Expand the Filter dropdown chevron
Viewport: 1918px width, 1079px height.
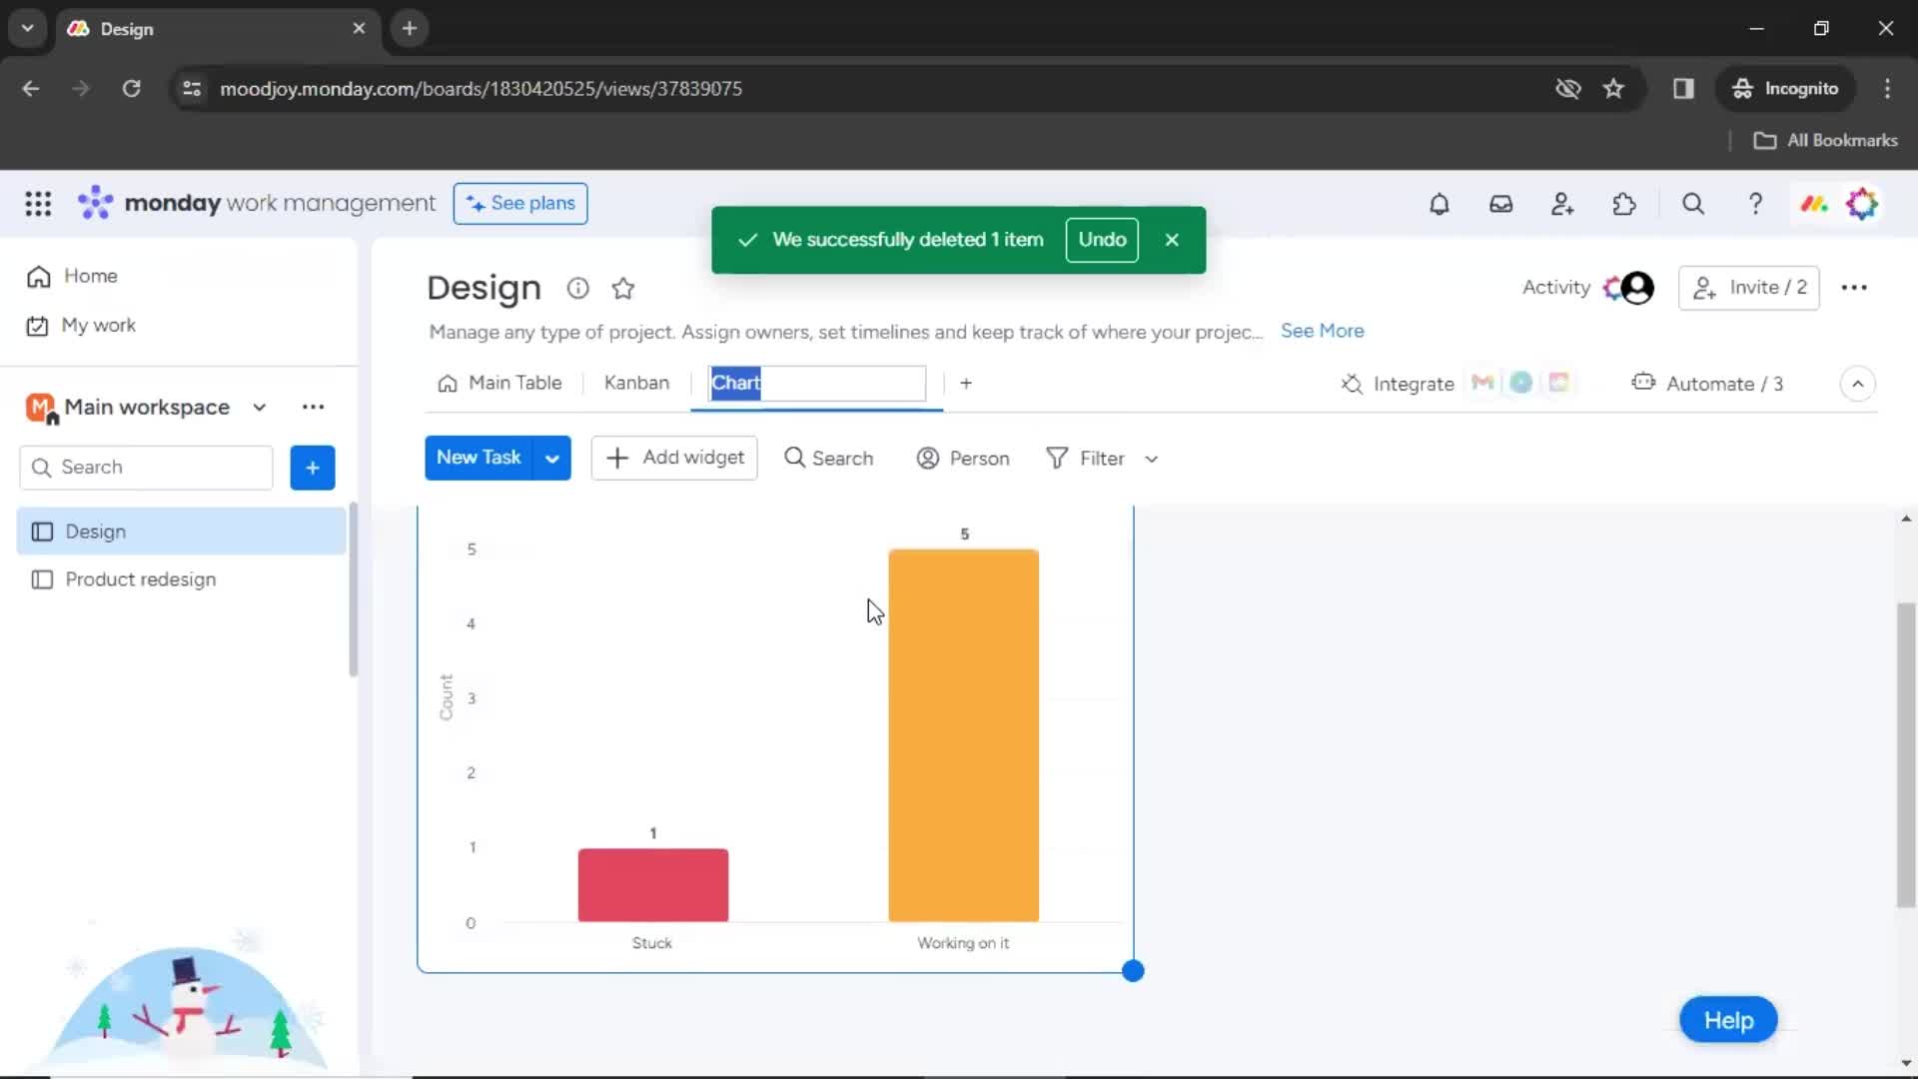tap(1152, 458)
